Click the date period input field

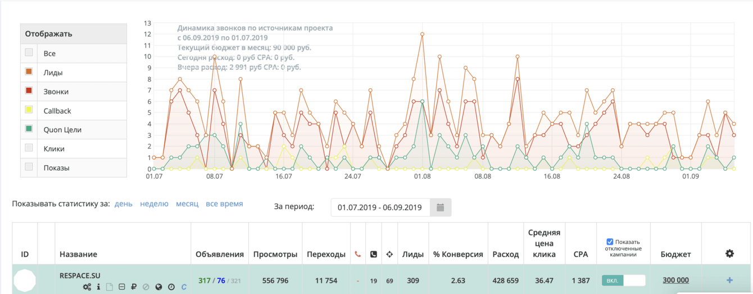[380, 207]
